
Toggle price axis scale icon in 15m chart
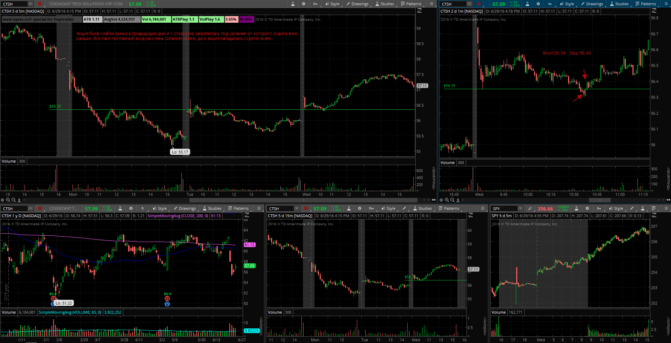point(471,215)
